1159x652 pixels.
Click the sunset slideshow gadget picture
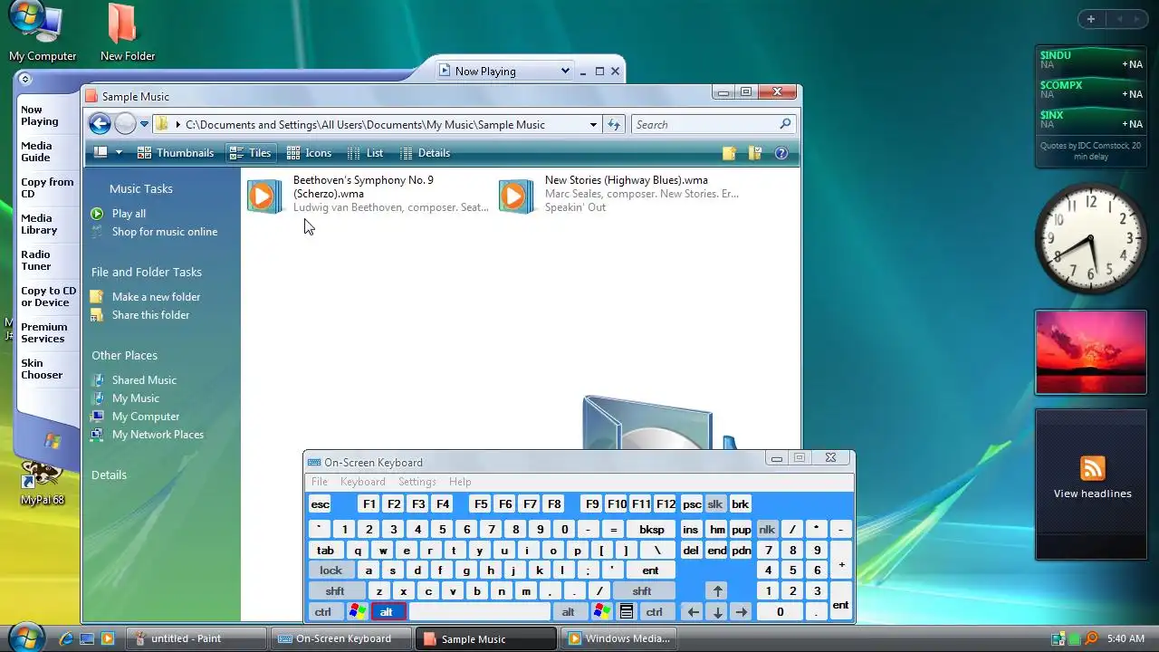click(x=1091, y=353)
